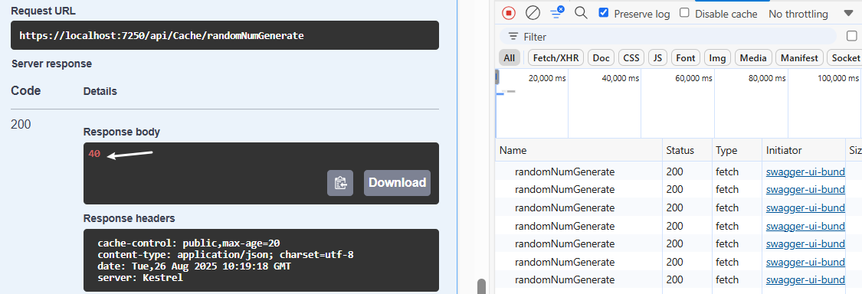862x294 pixels.
Task: Click the 200 response code in Swagger
Action: pyautogui.click(x=21, y=125)
